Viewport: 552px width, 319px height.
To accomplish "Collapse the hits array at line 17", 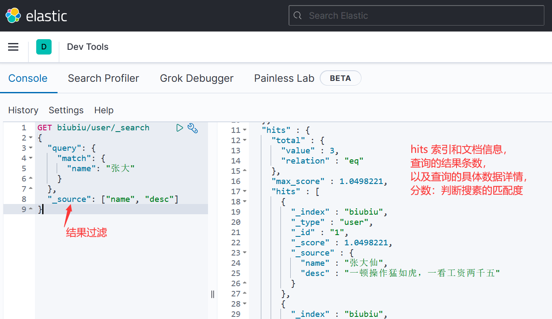I will (245, 192).
